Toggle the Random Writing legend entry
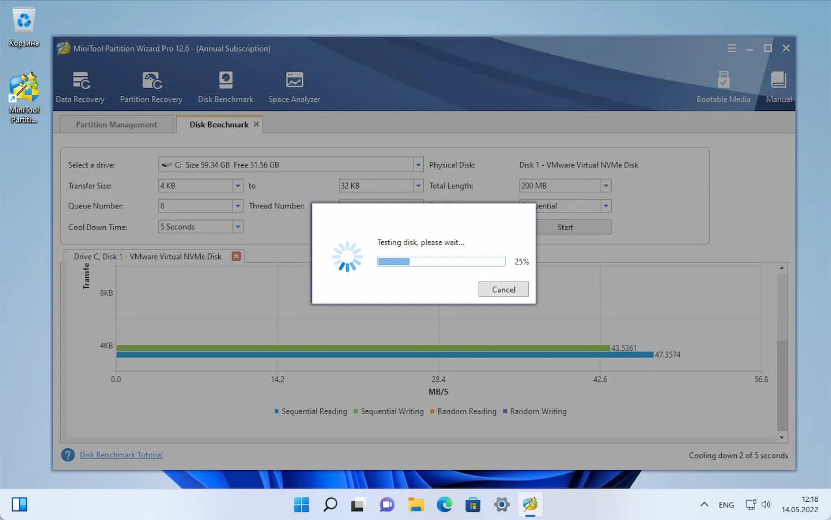The height and width of the screenshot is (520, 831). (535, 411)
